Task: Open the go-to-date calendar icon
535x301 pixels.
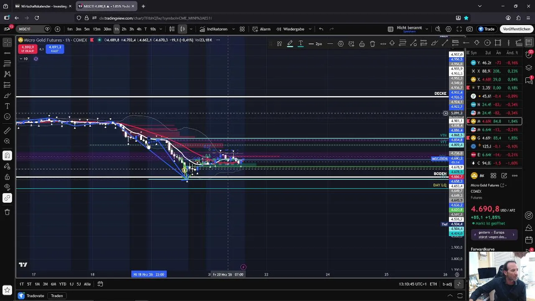Action: pyautogui.click(x=100, y=284)
